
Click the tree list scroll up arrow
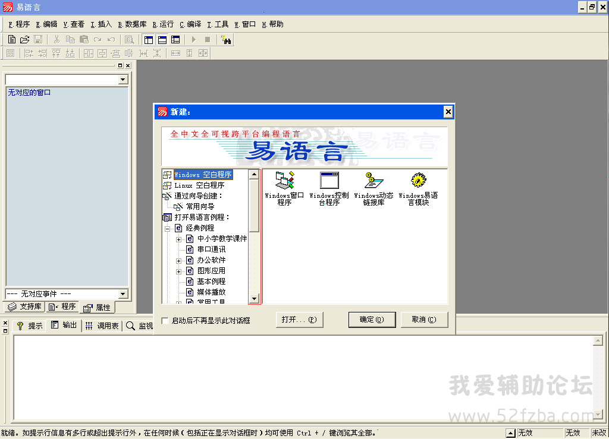254,175
